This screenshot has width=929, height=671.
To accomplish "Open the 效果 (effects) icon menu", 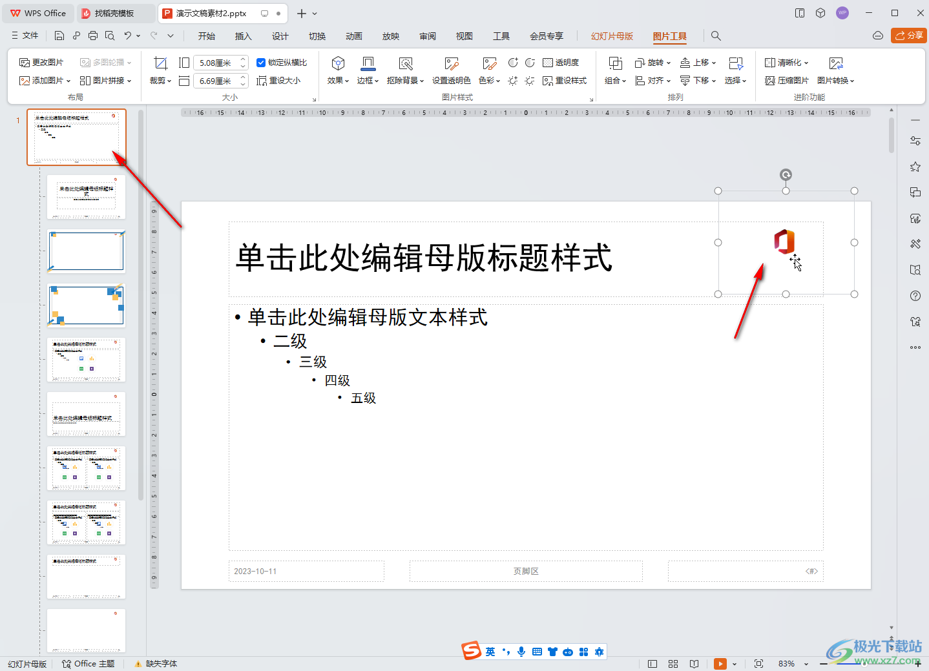I will point(338,63).
